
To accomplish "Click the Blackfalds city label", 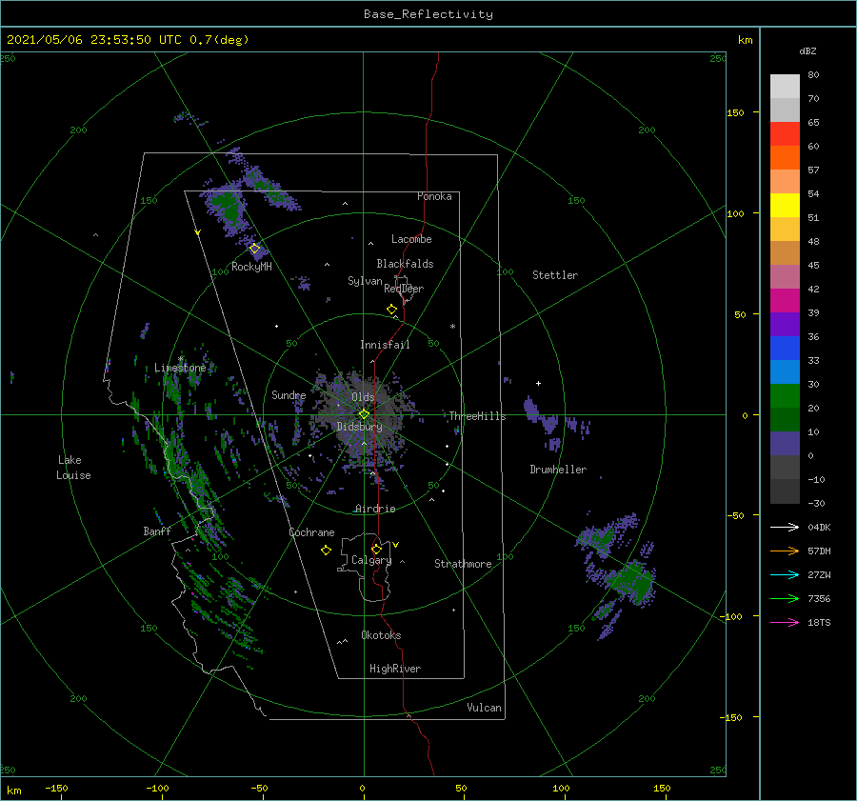I will click(405, 264).
